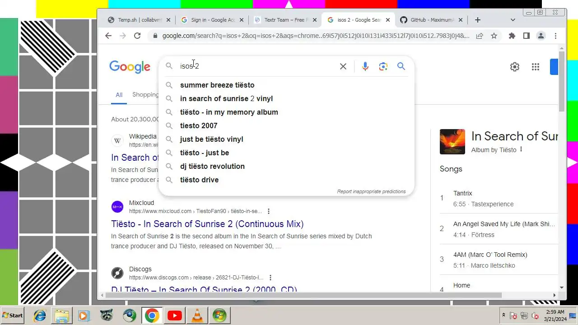Screen dimensions: 578x325
Task: Open the Google apps grid
Action: tap(536, 67)
